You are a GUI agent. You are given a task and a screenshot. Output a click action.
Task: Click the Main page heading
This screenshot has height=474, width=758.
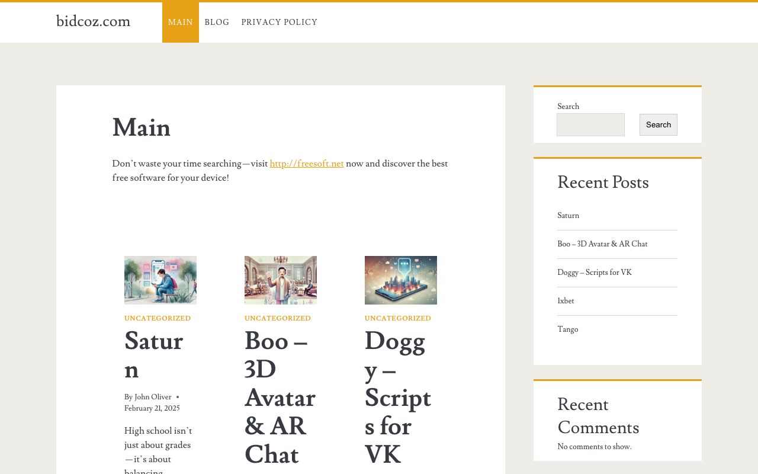(x=142, y=127)
